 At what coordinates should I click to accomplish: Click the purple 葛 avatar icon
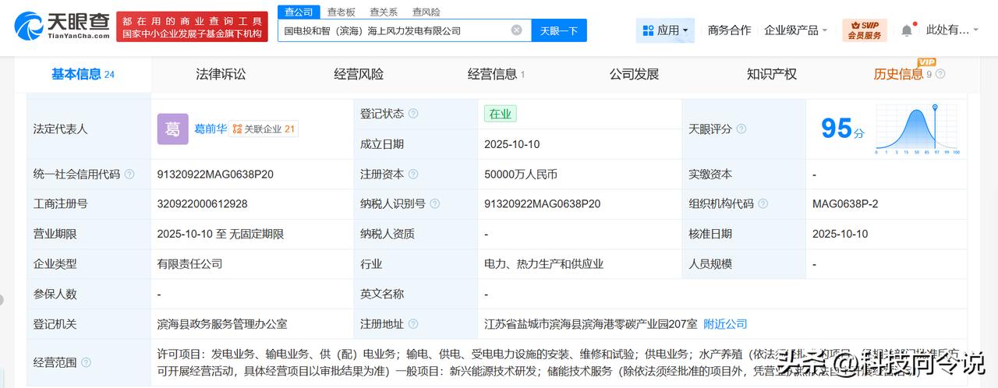pos(172,129)
